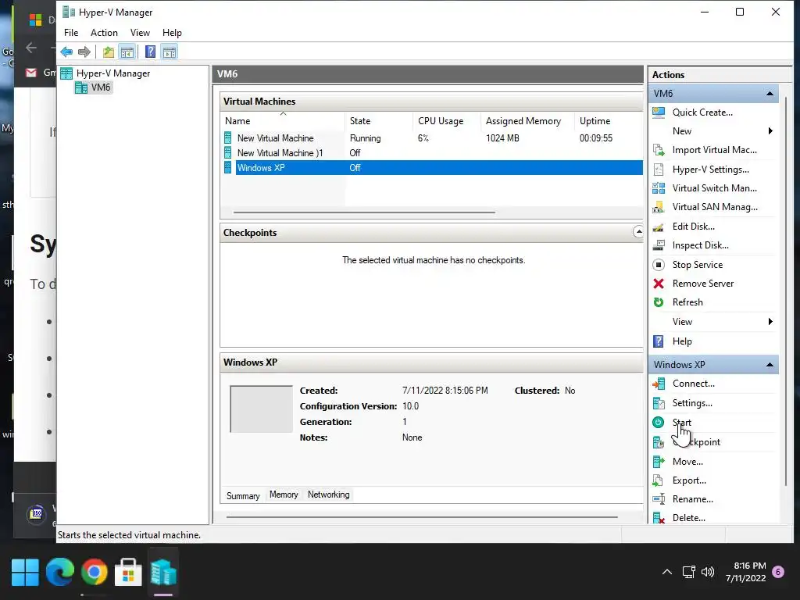Click the green Refresh icon

point(659,302)
